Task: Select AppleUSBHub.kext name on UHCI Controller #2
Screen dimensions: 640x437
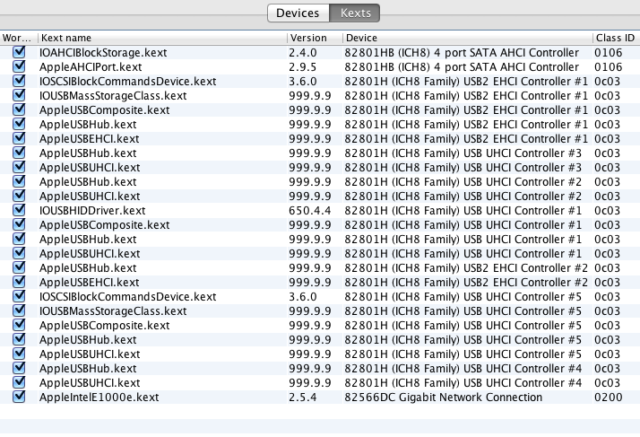Action: (x=88, y=182)
